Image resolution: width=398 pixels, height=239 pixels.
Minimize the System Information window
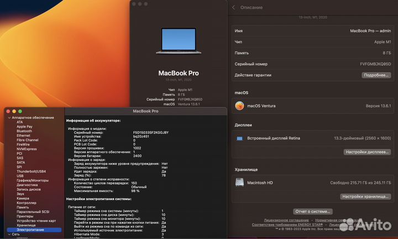tap(14, 111)
